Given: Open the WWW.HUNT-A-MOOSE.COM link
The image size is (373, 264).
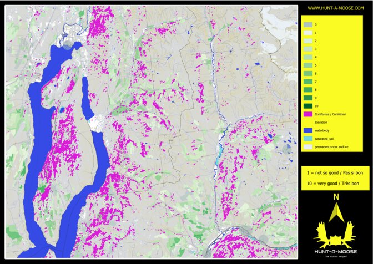Looking at the screenshot, I should [x=336, y=8].
